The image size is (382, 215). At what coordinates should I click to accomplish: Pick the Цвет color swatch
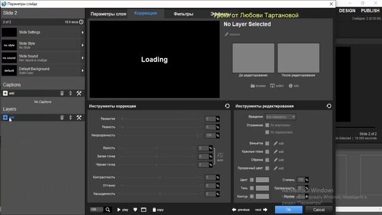(263, 180)
